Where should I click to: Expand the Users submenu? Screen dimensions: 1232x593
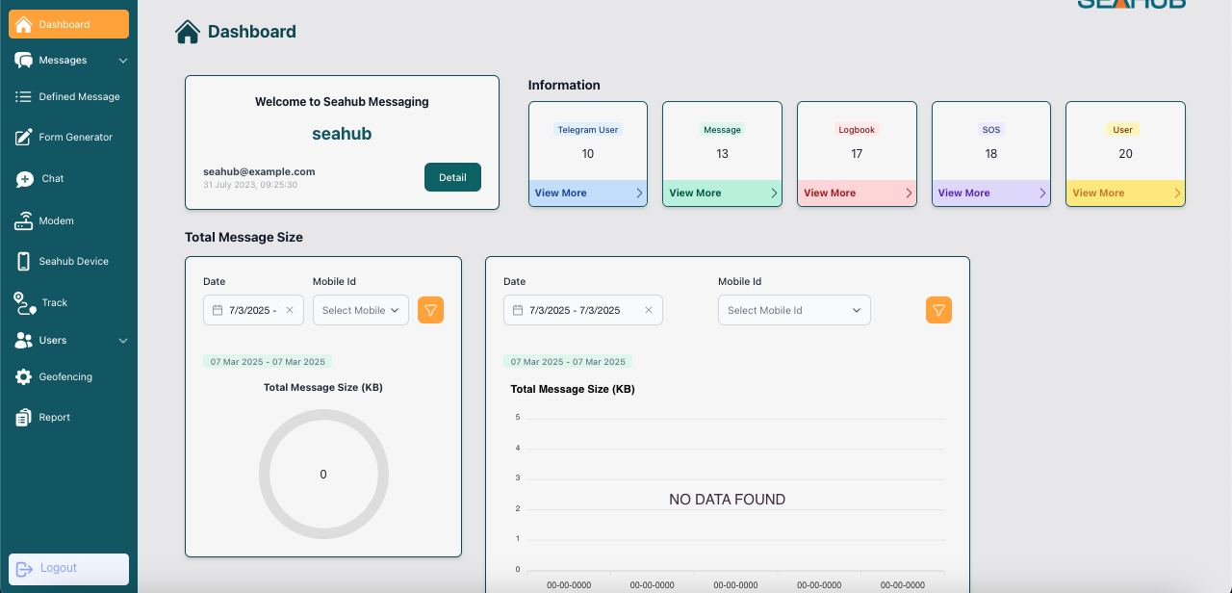(x=122, y=341)
